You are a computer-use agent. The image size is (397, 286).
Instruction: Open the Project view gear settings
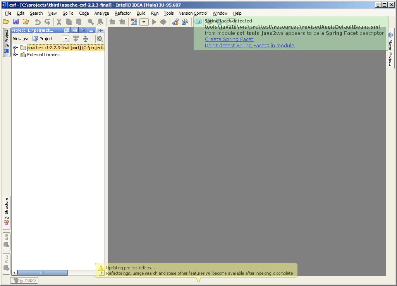click(x=100, y=39)
